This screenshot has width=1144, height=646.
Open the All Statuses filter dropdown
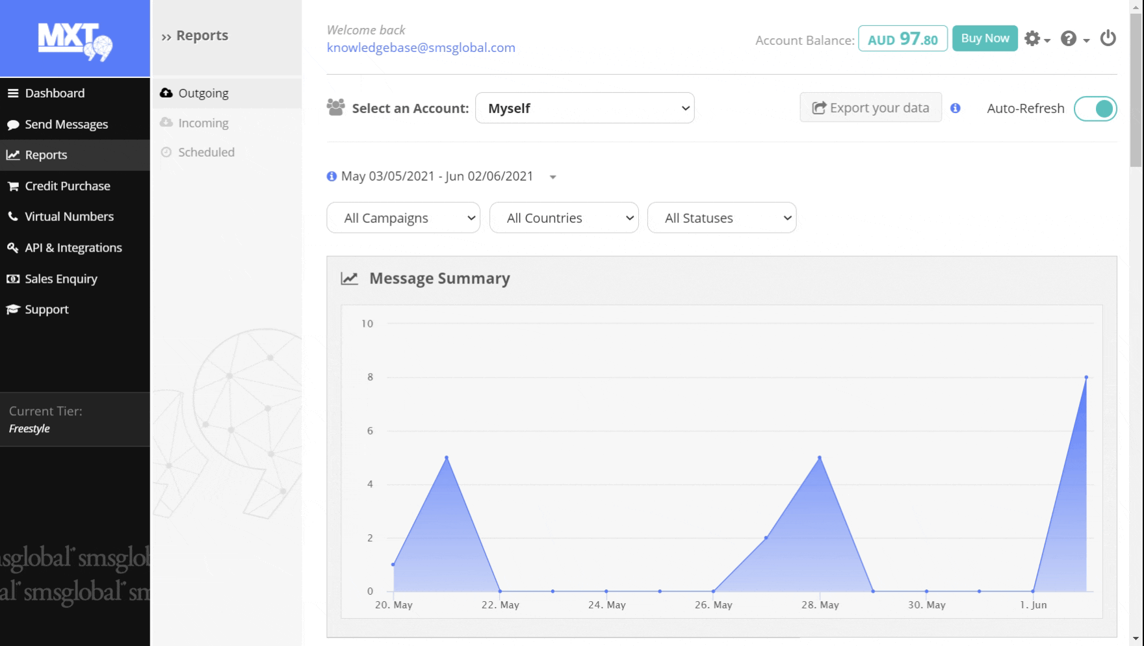tap(721, 218)
